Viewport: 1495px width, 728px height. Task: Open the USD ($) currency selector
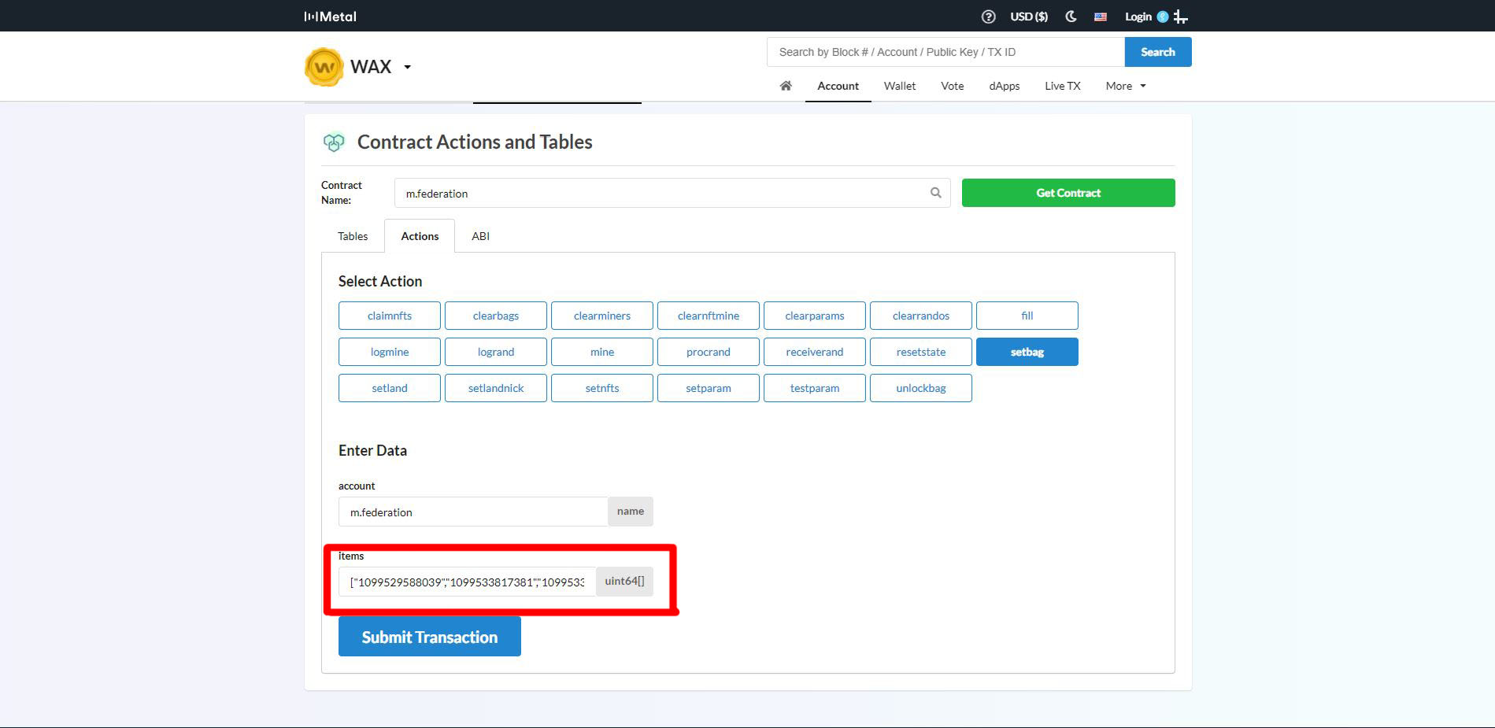pyautogui.click(x=1028, y=17)
